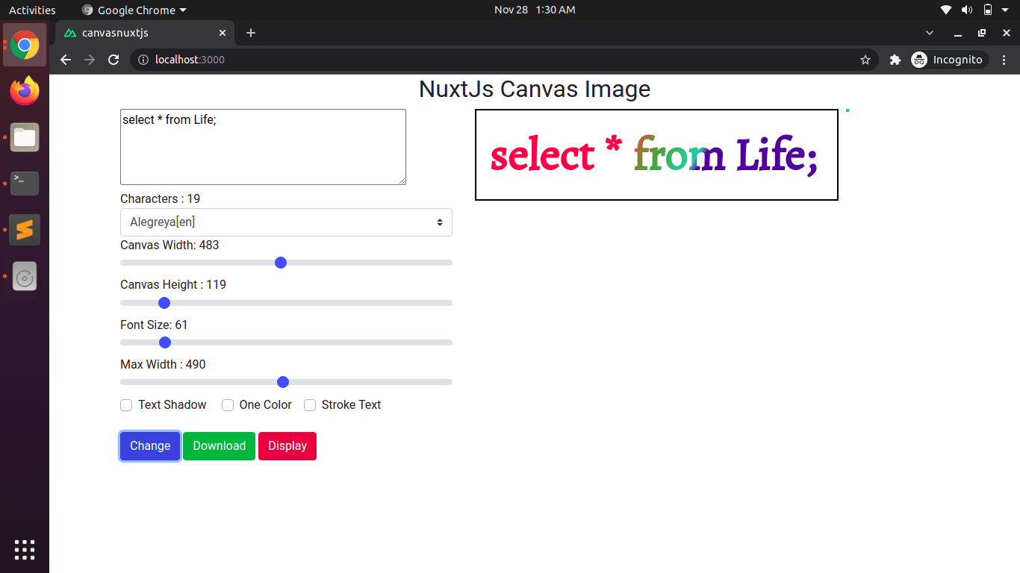Viewport: 1020px width, 573px height.
Task: Open the Show Applications grid
Action: click(x=25, y=550)
